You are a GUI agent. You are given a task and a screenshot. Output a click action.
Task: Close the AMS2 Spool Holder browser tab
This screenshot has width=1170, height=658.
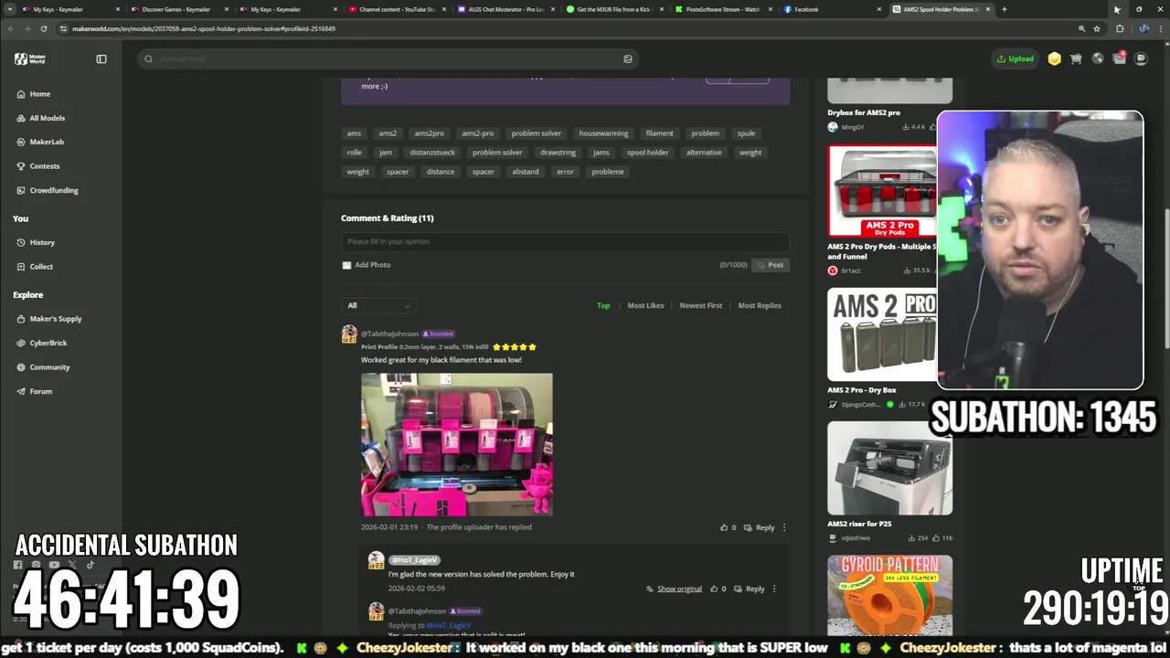click(988, 9)
